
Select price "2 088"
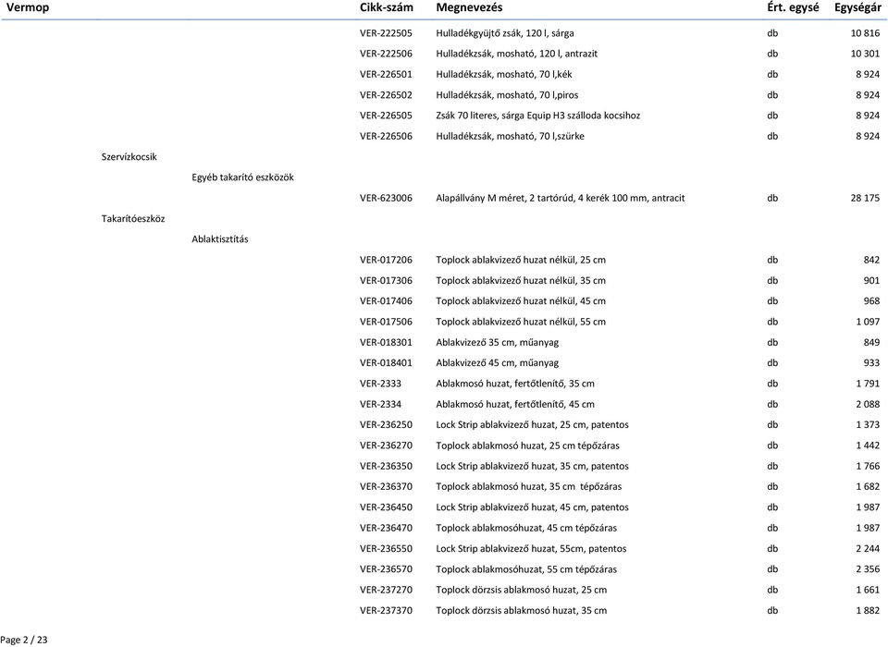[868, 404]
